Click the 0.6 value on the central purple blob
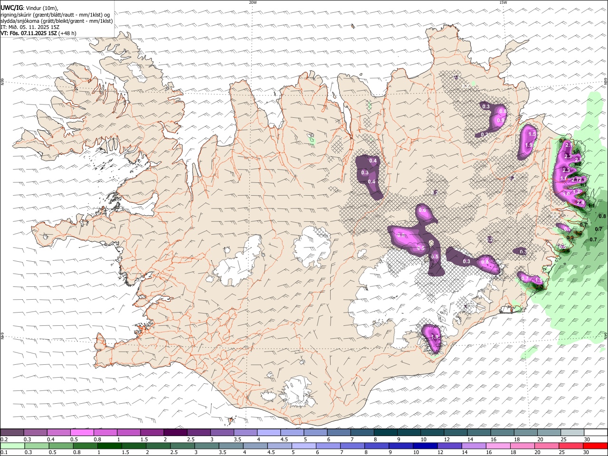The height and width of the screenshot is (456, 608). [x=422, y=210]
